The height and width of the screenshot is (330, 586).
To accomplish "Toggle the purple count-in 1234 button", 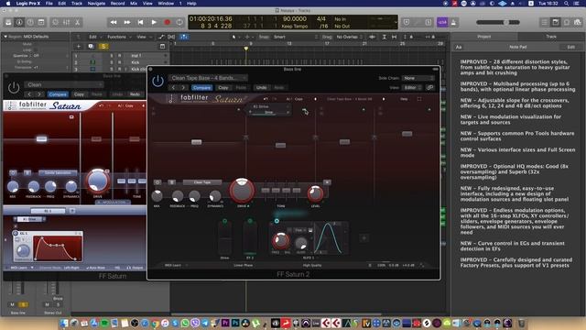I will click(x=442, y=22).
